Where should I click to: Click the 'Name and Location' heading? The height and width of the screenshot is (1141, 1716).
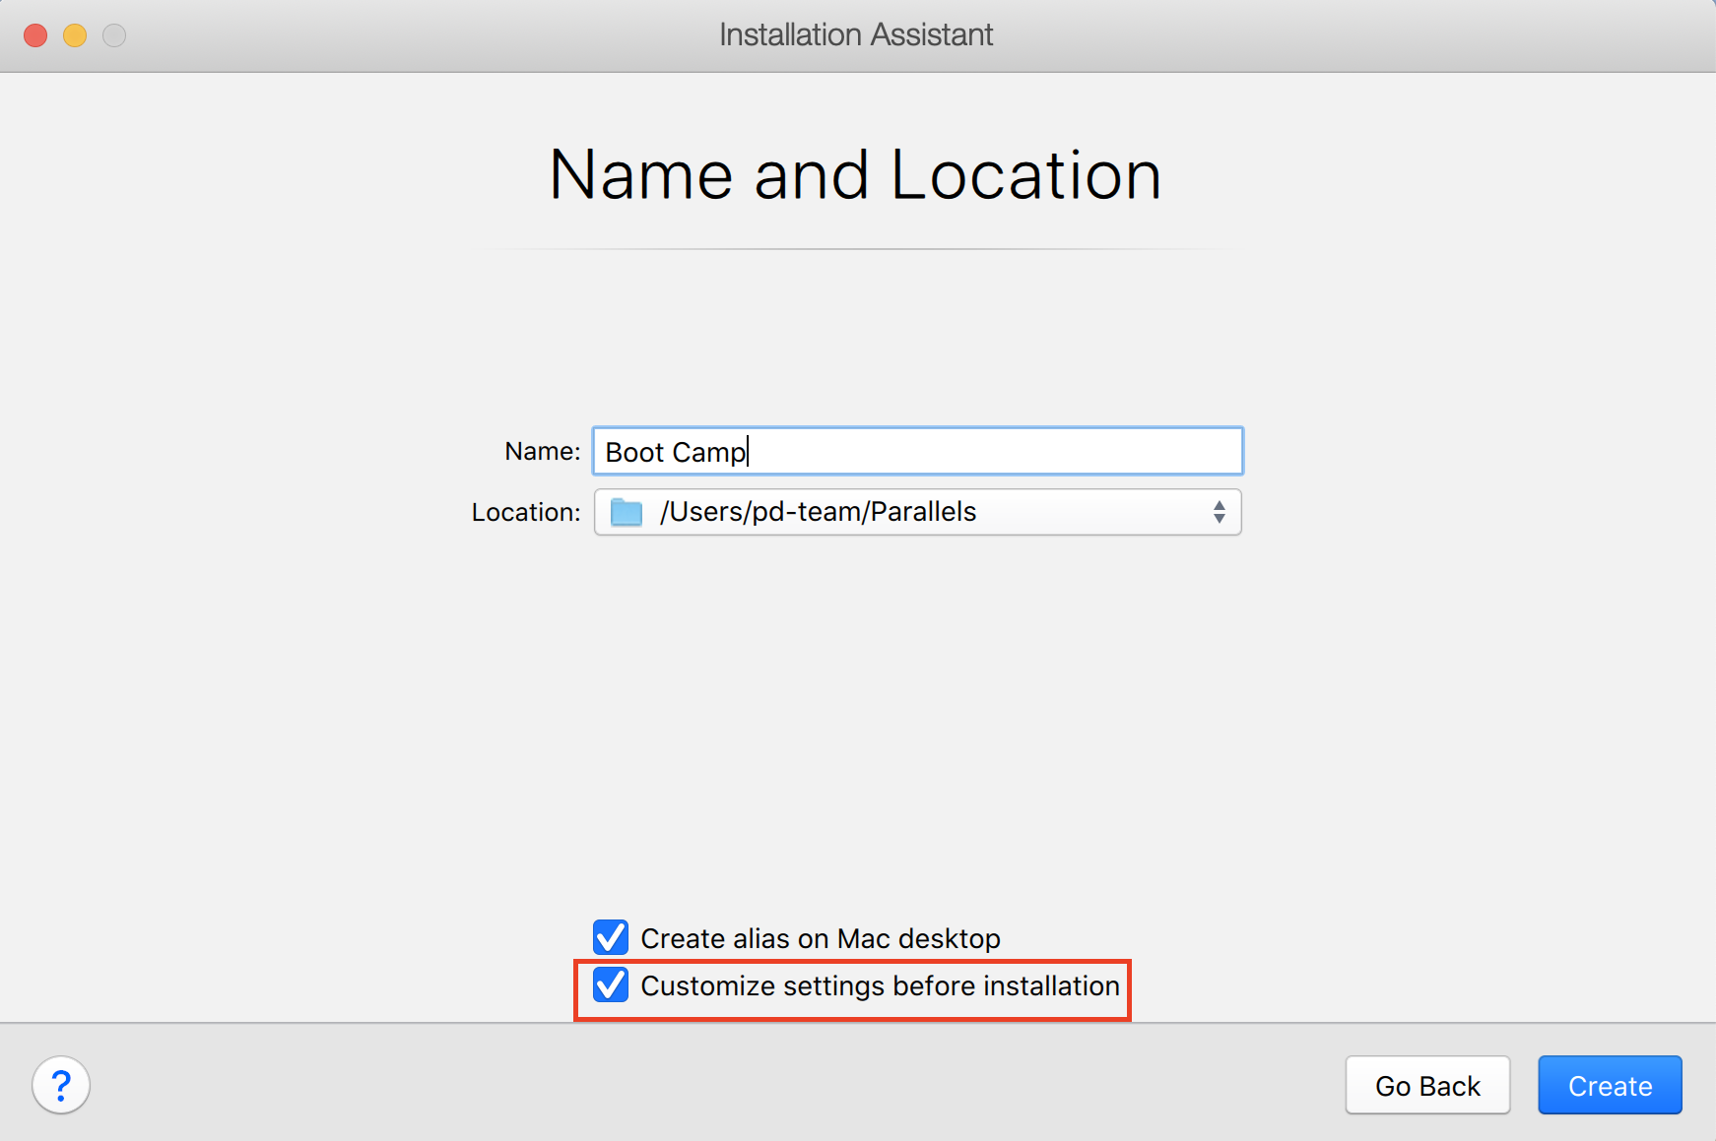856,175
